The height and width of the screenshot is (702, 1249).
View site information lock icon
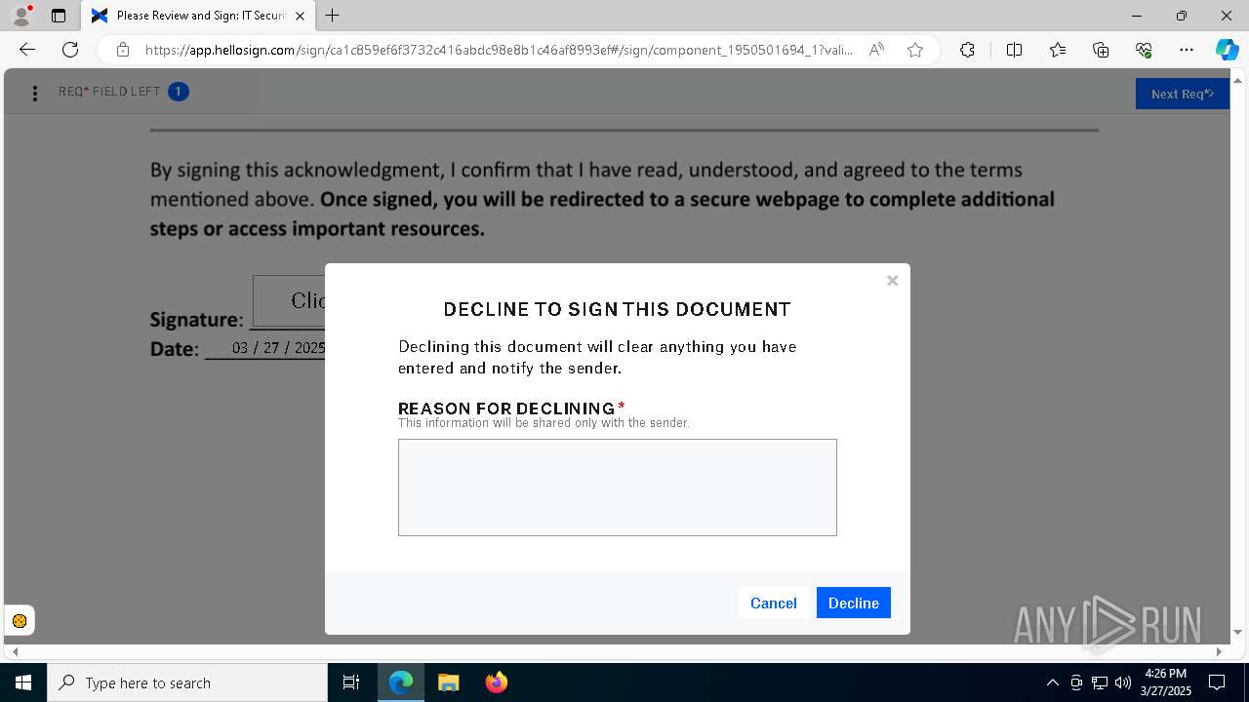click(x=123, y=50)
